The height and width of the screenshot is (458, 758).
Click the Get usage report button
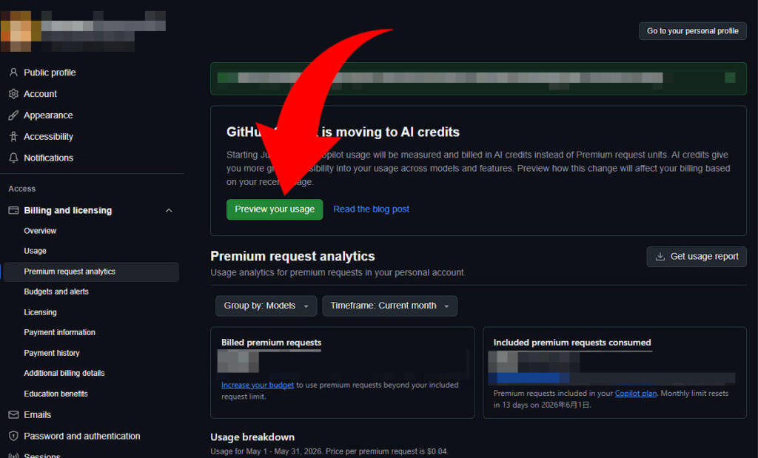tap(696, 257)
